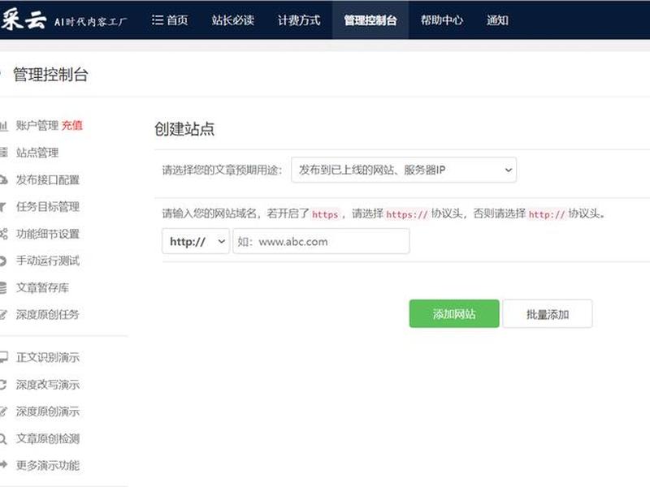Click the 采云 logo in the header
650x487 pixels.
(x=23, y=19)
